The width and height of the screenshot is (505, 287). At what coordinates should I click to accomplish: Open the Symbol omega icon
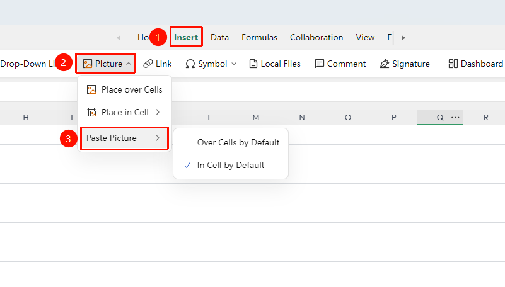[x=190, y=64]
